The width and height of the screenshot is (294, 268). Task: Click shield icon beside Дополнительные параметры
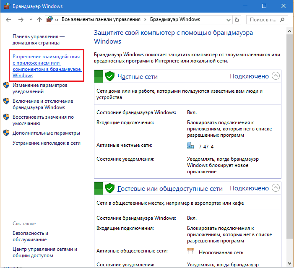click(6, 133)
